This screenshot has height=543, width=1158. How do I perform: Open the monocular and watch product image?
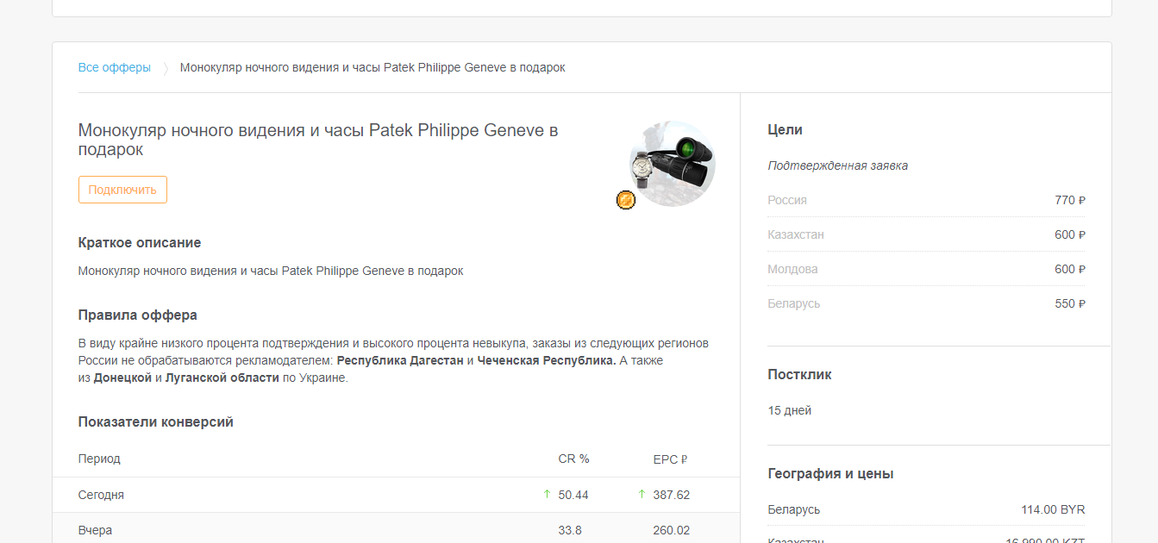(x=673, y=163)
